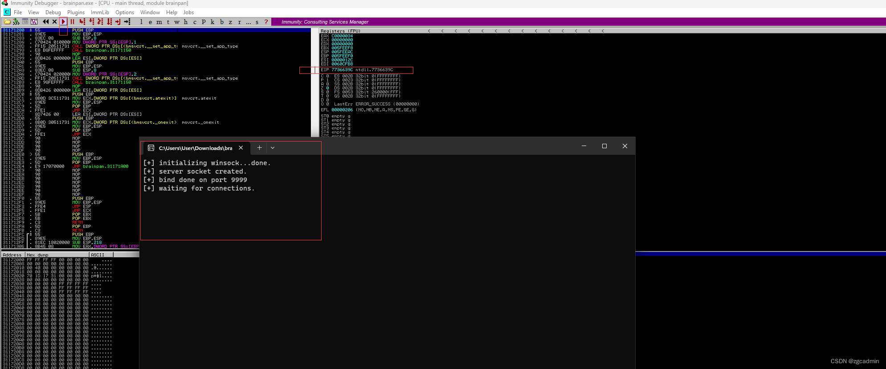
Task: Select the SUB ESP,218 instruction row
Action: [x=71, y=243]
